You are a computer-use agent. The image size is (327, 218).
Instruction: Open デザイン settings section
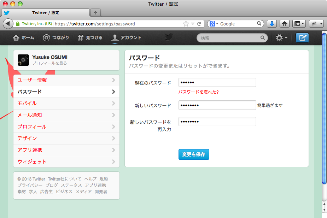point(66,139)
